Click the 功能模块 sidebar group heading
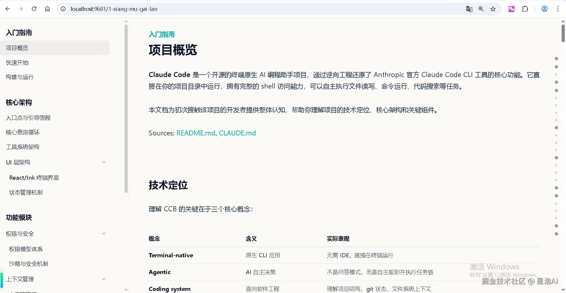Viewport: 566px width, 293px height. click(19, 217)
